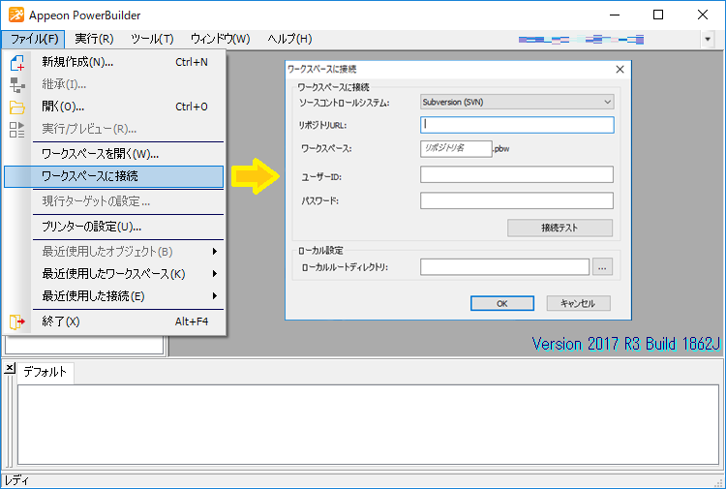Click into the パスワード text field
Image resolution: width=726 pixels, height=489 pixels.
coord(517,200)
